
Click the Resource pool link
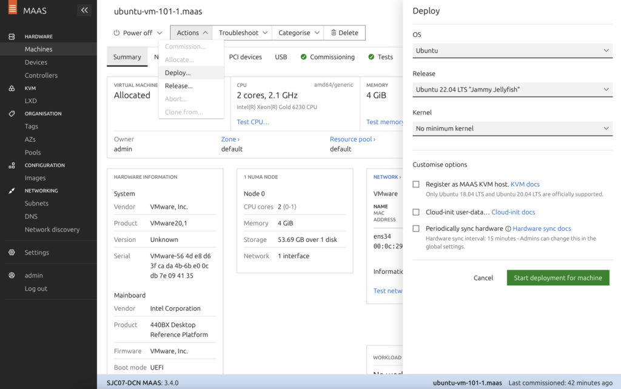(x=352, y=139)
